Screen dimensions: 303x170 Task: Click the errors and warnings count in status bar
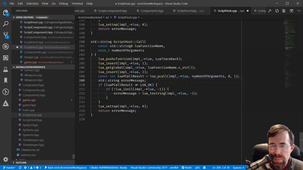point(33,168)
